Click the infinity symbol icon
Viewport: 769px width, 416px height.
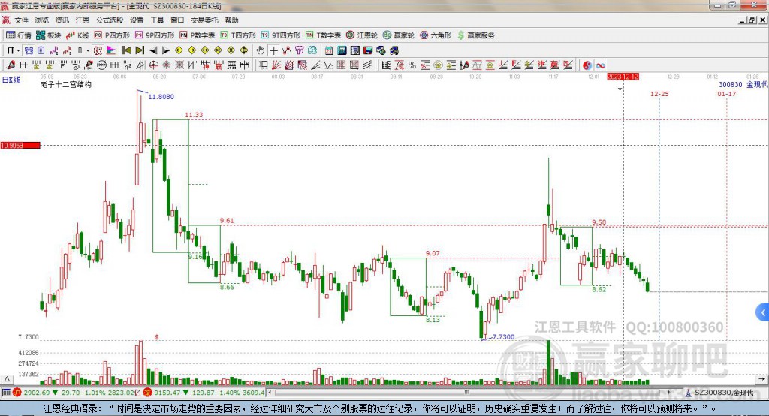click(x=600, y=65)
